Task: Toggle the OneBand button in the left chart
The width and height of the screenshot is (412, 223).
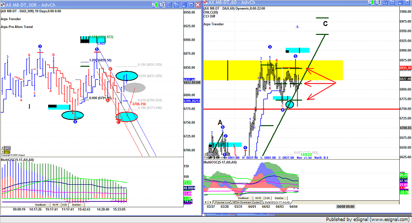Action: tap(42, 204)
